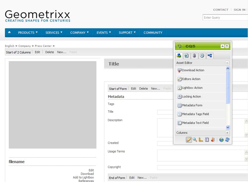Open the Information tab in sidekick
The height and width of the screenshot is (182, 248).
point(194,55)
